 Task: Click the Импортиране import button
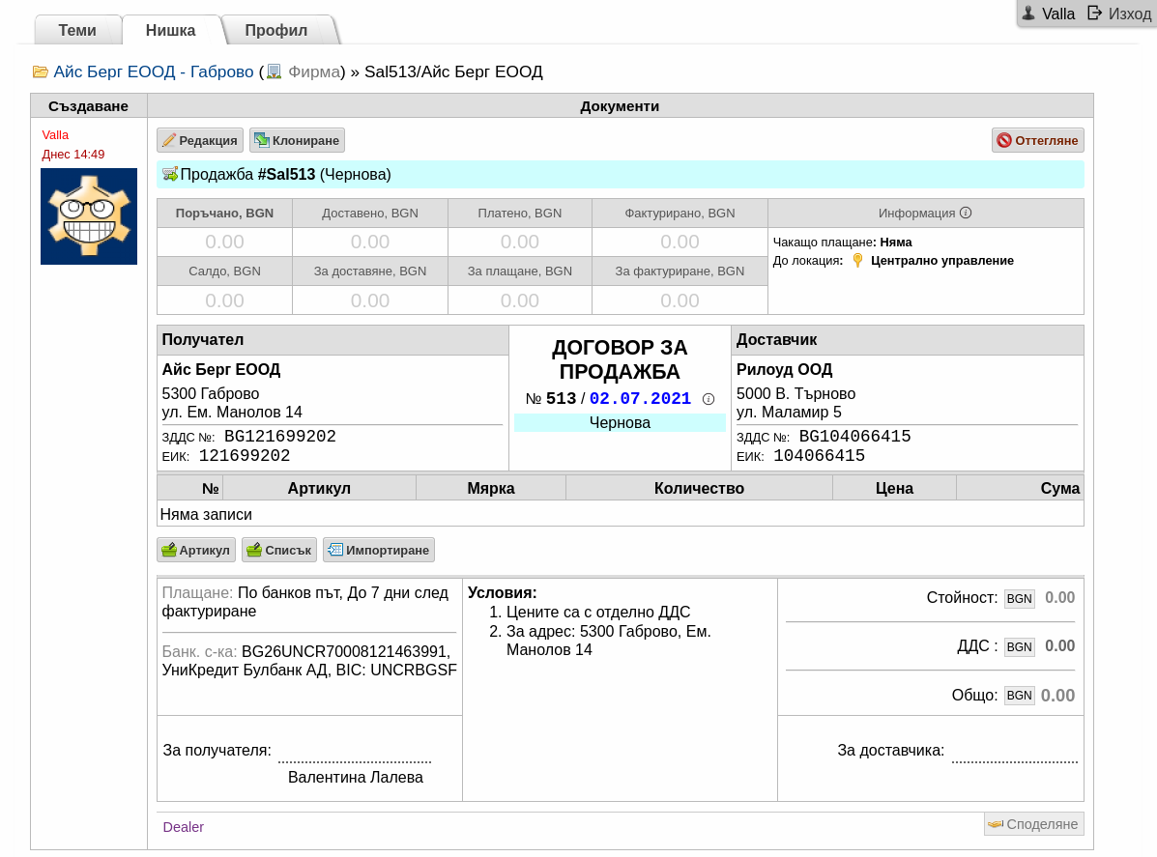pos(379,550)
